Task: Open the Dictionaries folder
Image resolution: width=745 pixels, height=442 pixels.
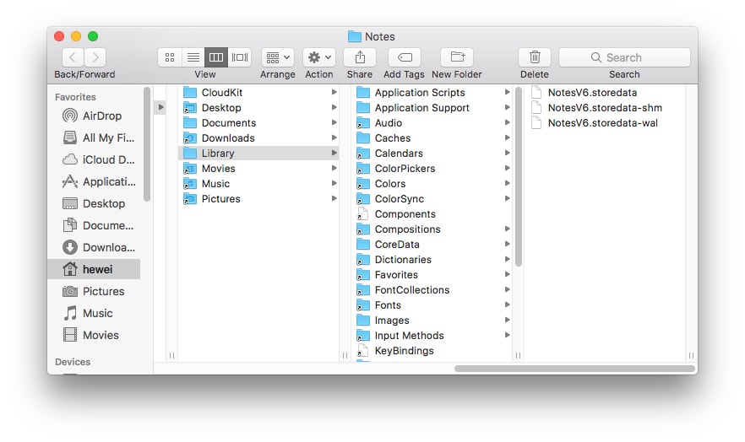Action: pyautogui.click(x=432, y=260)
